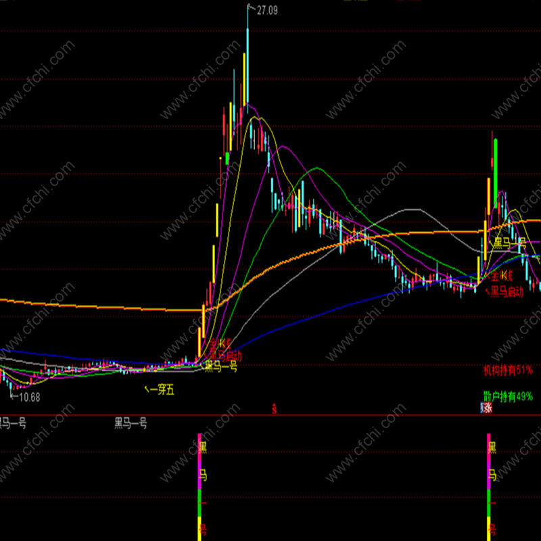541x541 pixels.
Task: Select the 27.09 high price label
Action: [x=267, y=10]
